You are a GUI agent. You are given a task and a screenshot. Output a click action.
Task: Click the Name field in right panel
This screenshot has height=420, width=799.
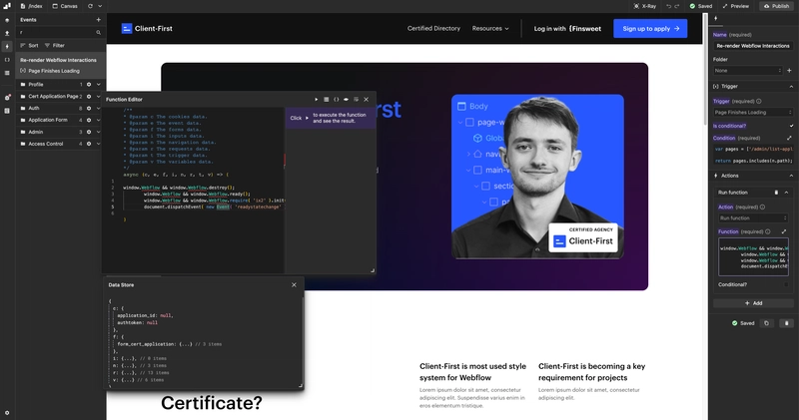(x=753, y=46)
